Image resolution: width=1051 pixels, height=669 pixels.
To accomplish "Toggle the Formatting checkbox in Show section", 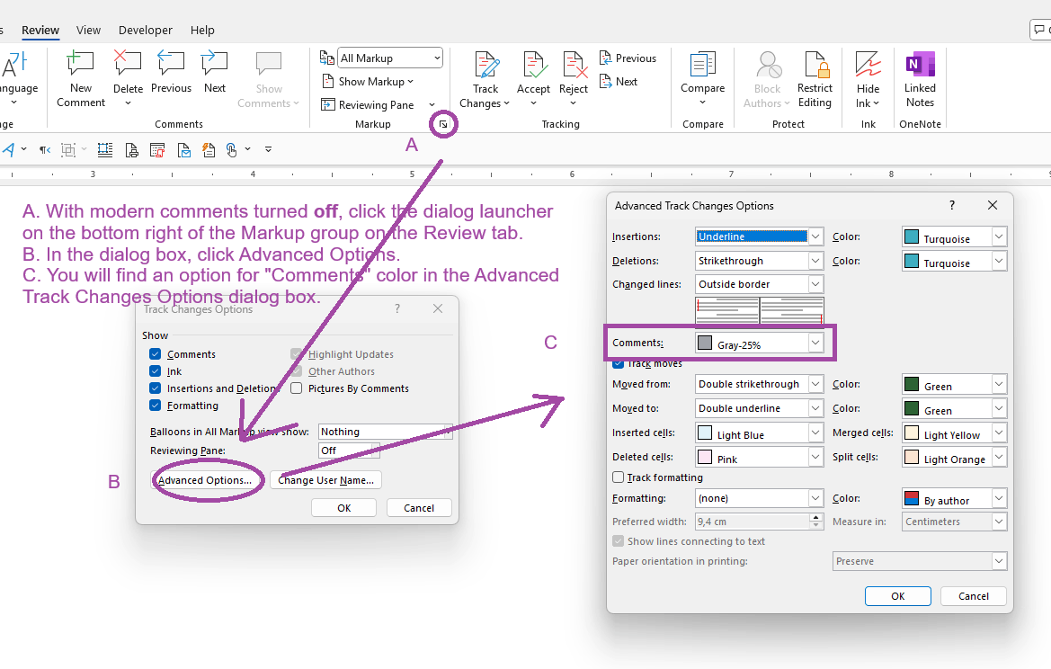I will 156,406.
